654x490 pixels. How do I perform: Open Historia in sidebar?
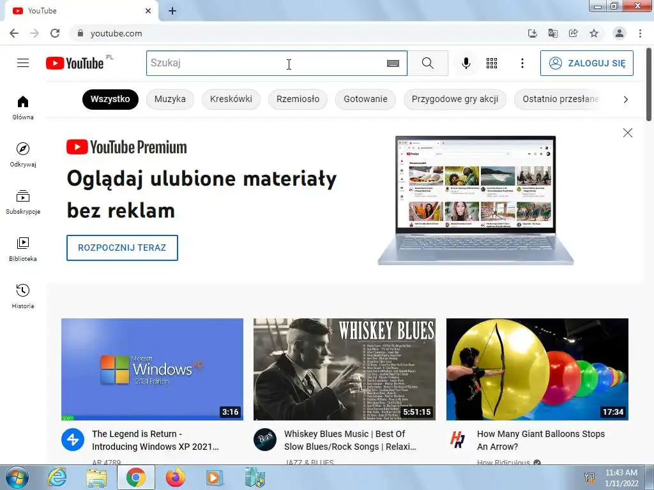pos(23,296)
